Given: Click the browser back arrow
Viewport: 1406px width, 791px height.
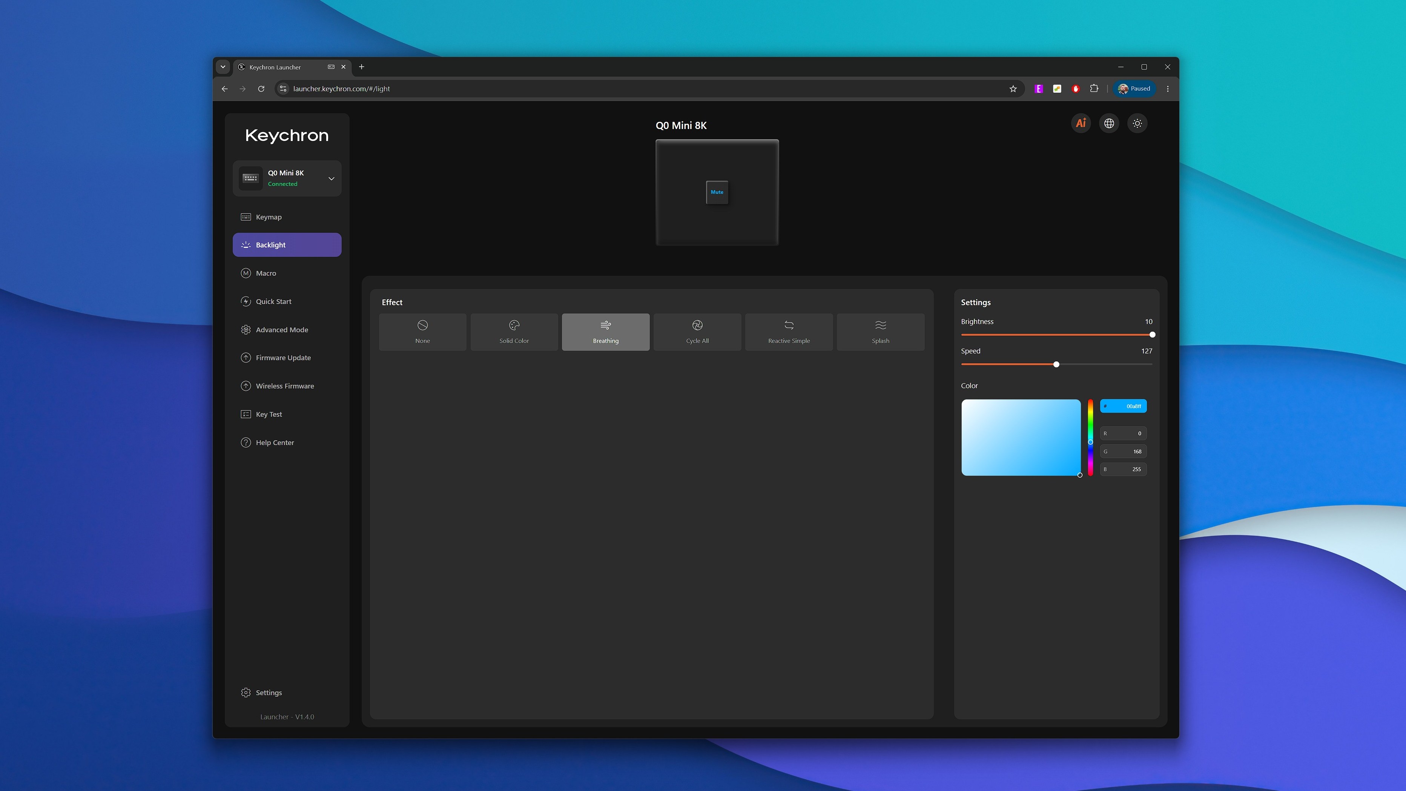Looking at the screenshot, I should 224,88.
